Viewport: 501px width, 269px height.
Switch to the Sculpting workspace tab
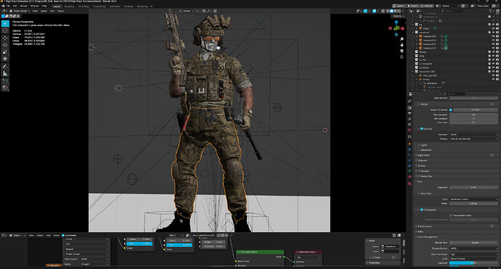point(69,7)
